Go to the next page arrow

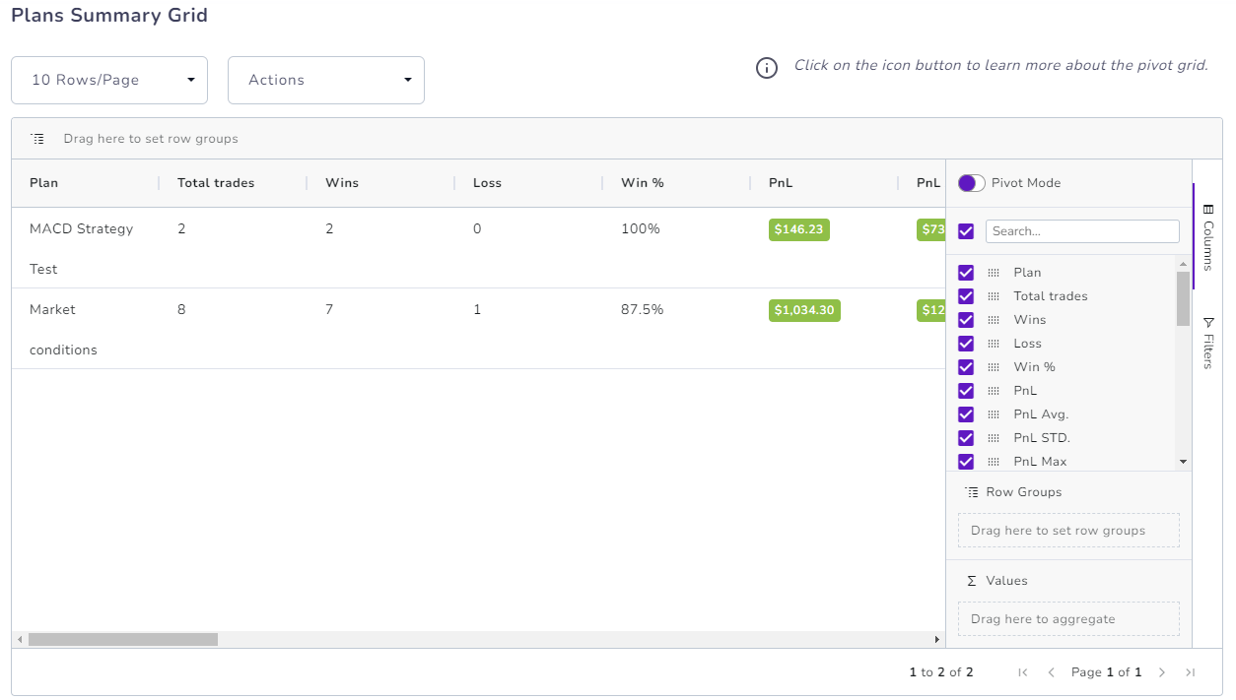tap(1162, 672)
